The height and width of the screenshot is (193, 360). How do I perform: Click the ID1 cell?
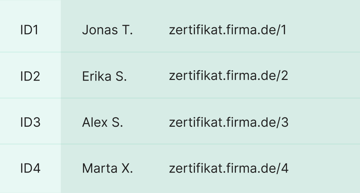point(29,30)
